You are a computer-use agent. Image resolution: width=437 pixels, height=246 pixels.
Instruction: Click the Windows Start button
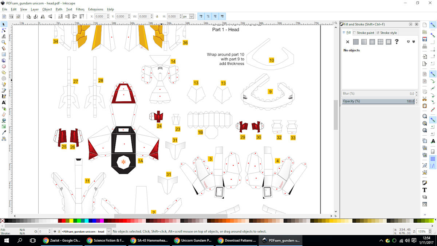click(x=7, y=241)
